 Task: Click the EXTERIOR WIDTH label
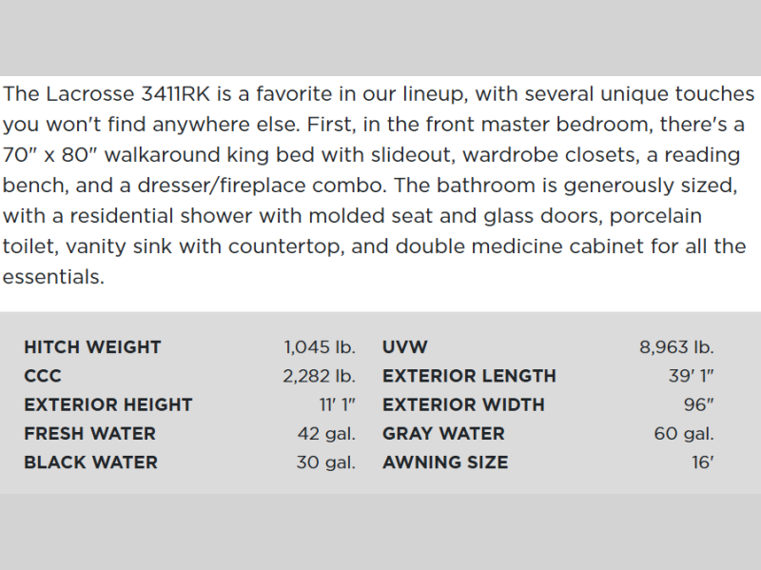(x=463, y=404)
